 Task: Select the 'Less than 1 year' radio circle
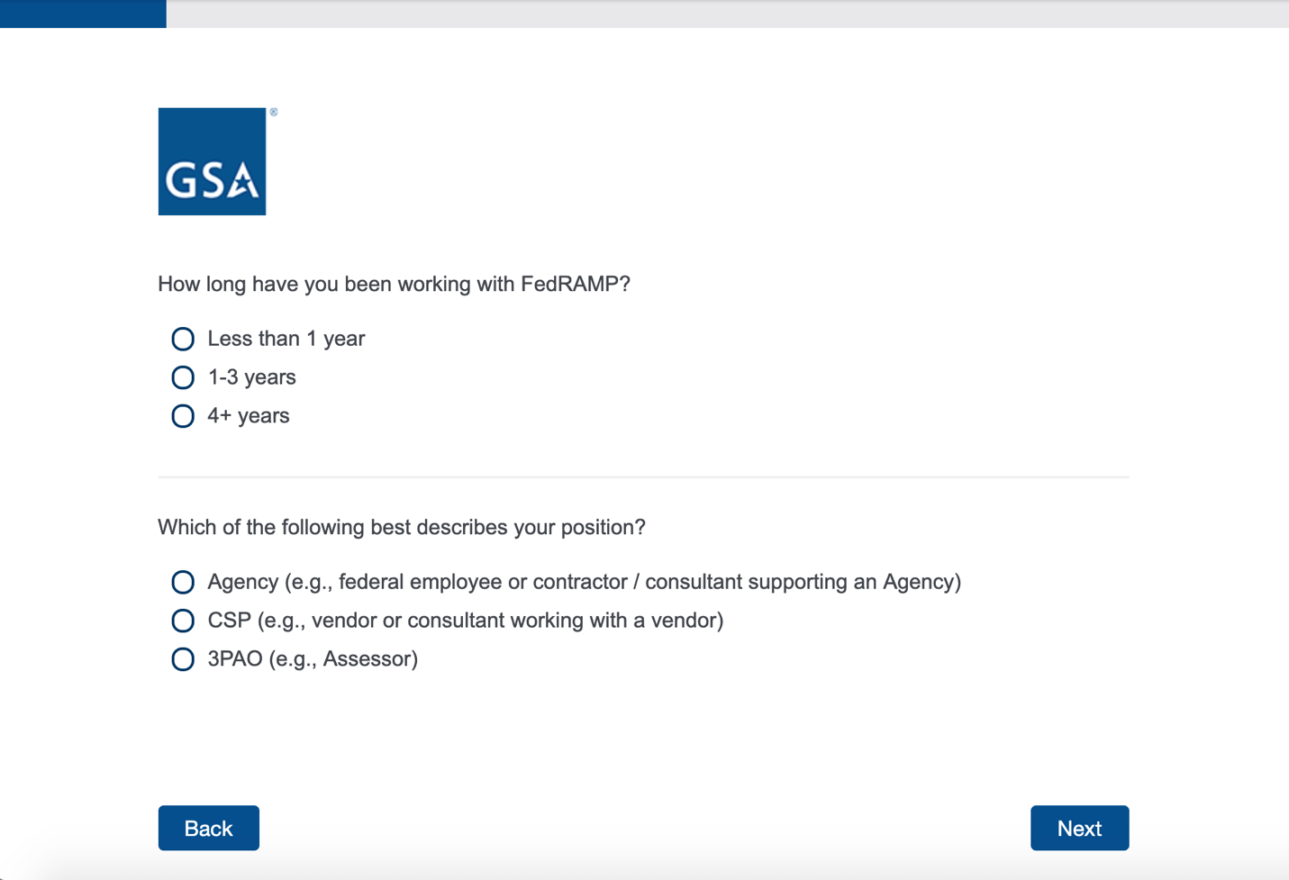click(x=183, y=339)
